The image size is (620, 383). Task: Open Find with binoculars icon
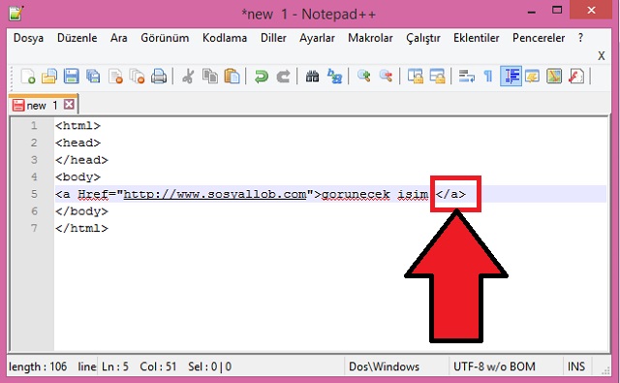click(312, 76)
